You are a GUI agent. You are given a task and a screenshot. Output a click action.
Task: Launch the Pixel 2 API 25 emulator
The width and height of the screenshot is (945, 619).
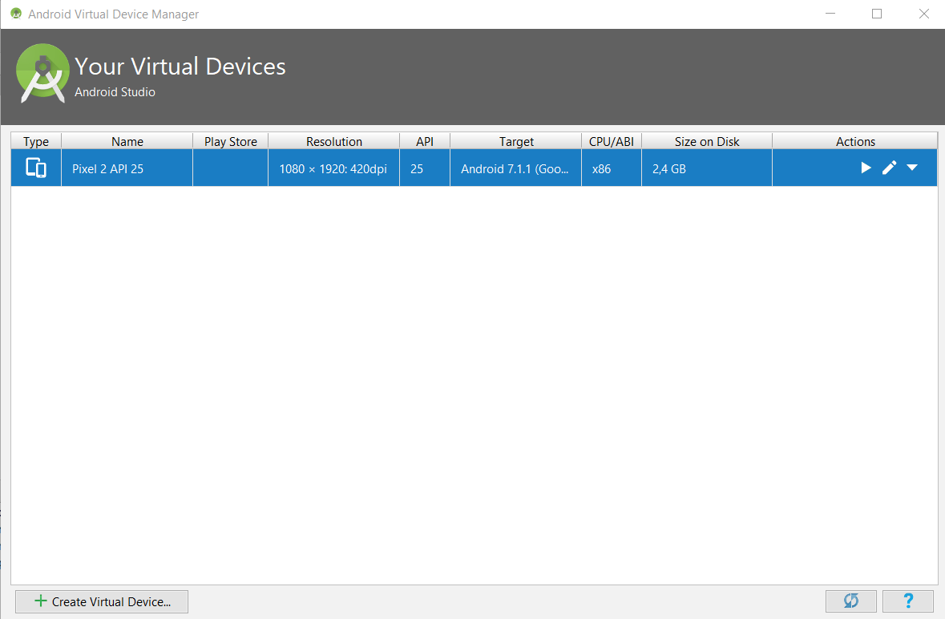click(x=866, y=168)
